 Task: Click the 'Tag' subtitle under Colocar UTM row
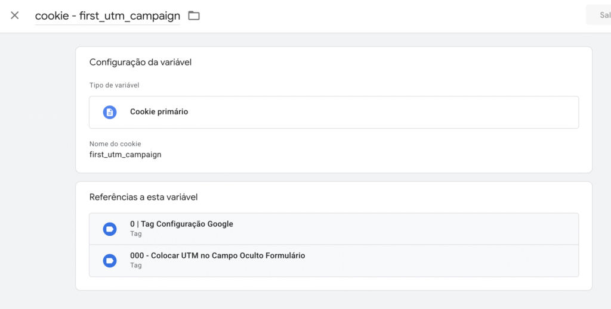click(x=136, y=266)
